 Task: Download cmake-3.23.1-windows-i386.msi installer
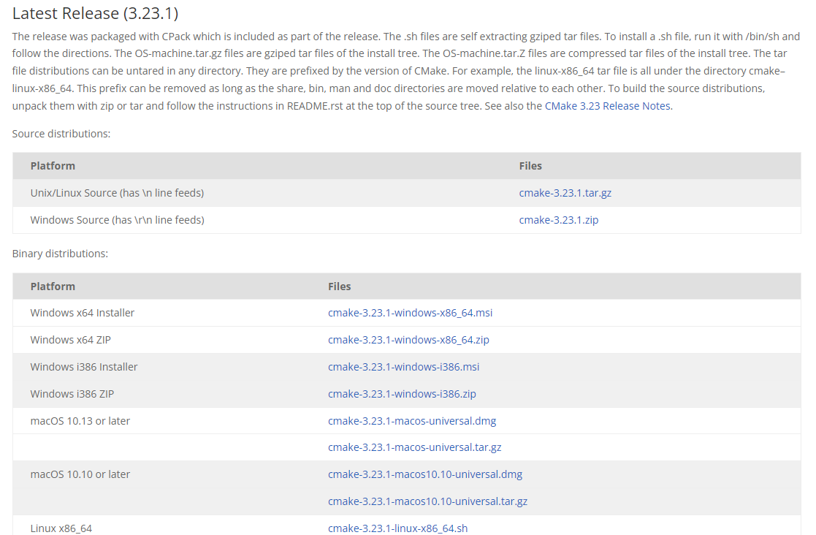click(403, 367)
